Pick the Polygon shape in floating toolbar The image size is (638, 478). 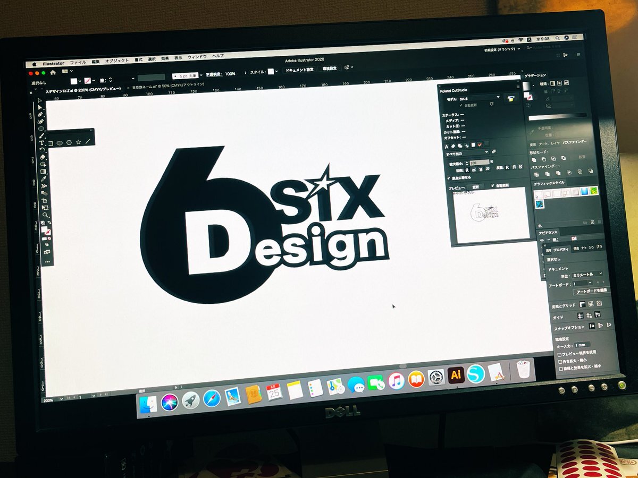69,142
